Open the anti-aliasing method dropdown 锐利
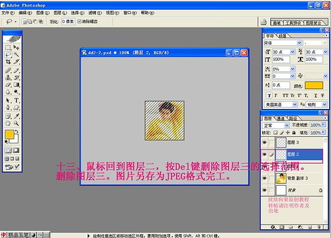The width and height of the screenshot is (331, 238). 324,104
